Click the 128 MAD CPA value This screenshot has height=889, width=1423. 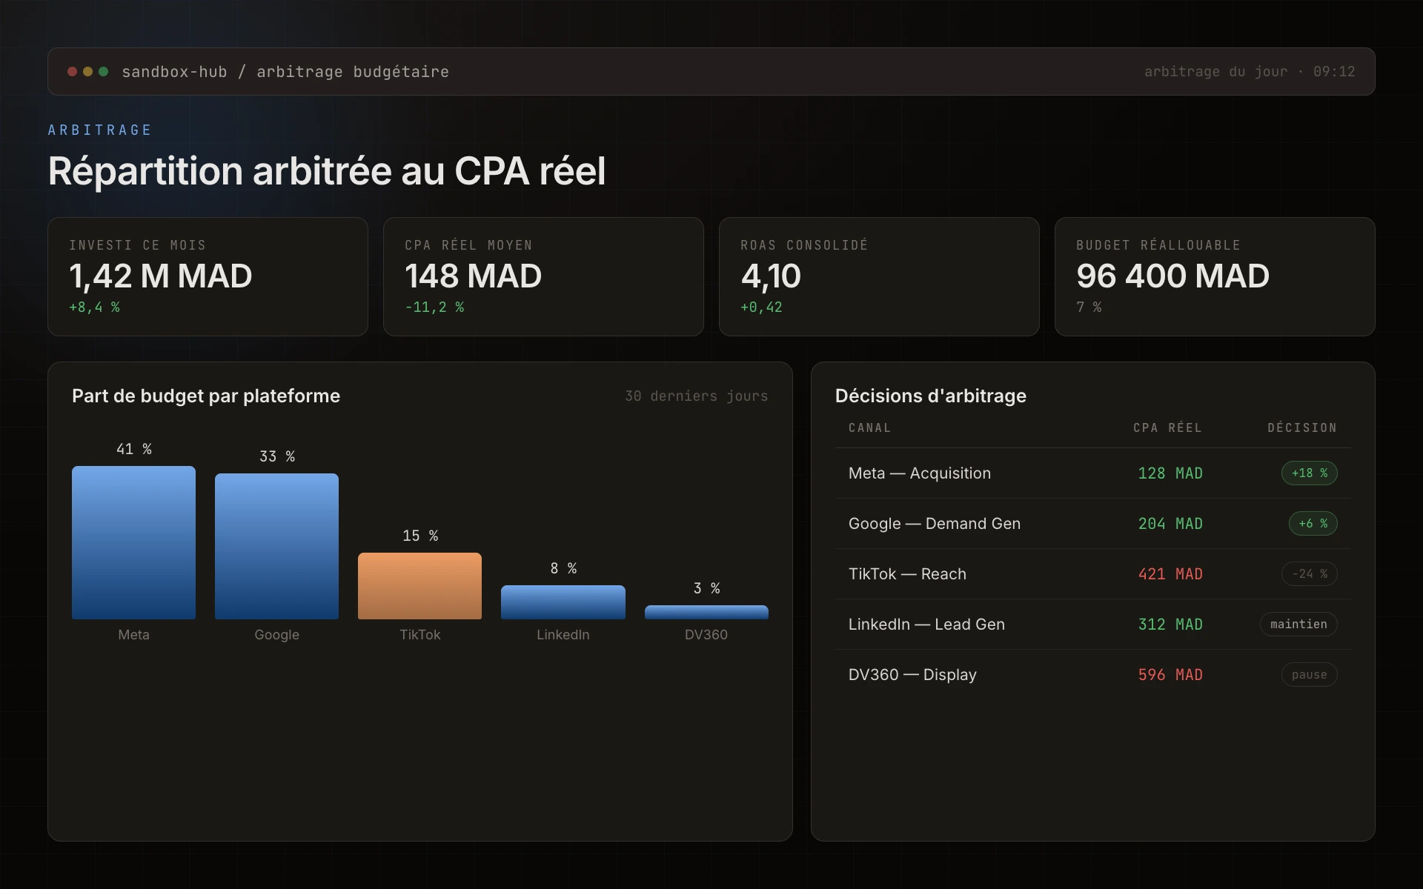(x=1170, y=473)
